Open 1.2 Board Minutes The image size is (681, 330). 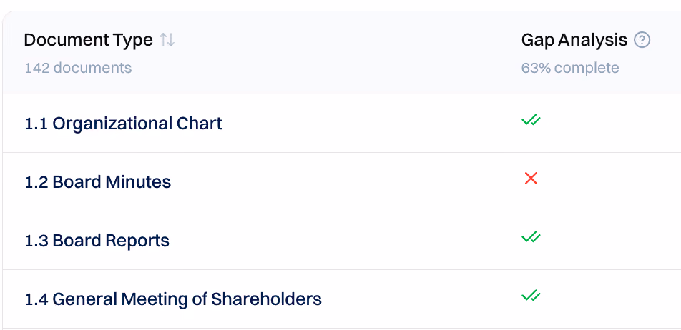tap(98, 182)
